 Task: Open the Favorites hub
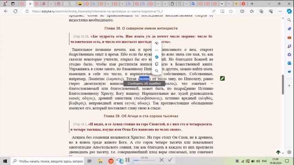coord(252,11)
